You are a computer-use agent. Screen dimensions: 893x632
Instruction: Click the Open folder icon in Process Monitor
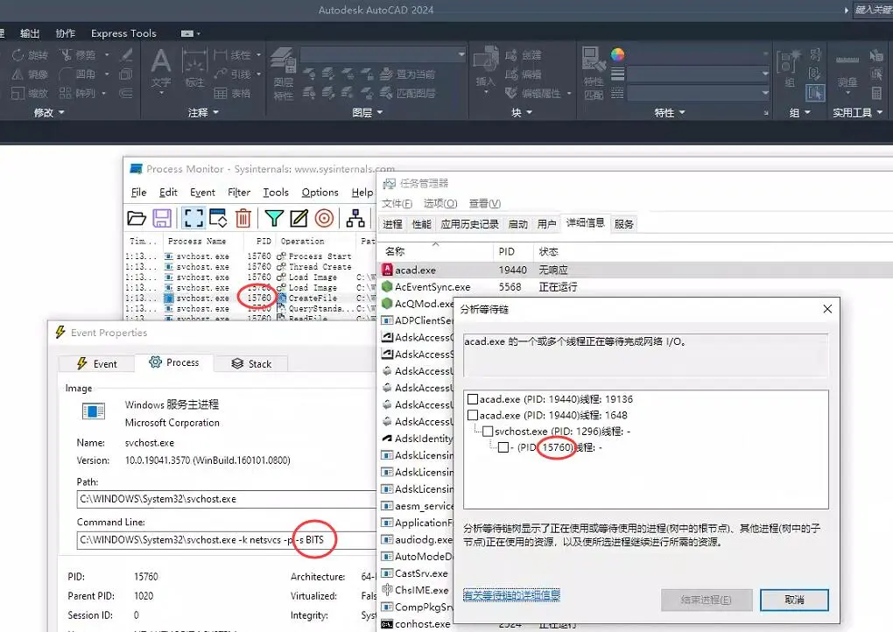click(x=137, y=218)
